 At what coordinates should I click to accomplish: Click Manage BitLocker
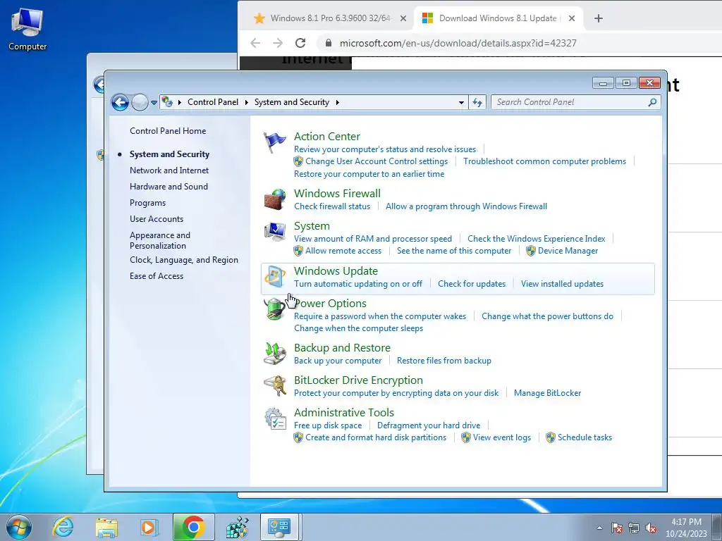click(x=547, y=393)
